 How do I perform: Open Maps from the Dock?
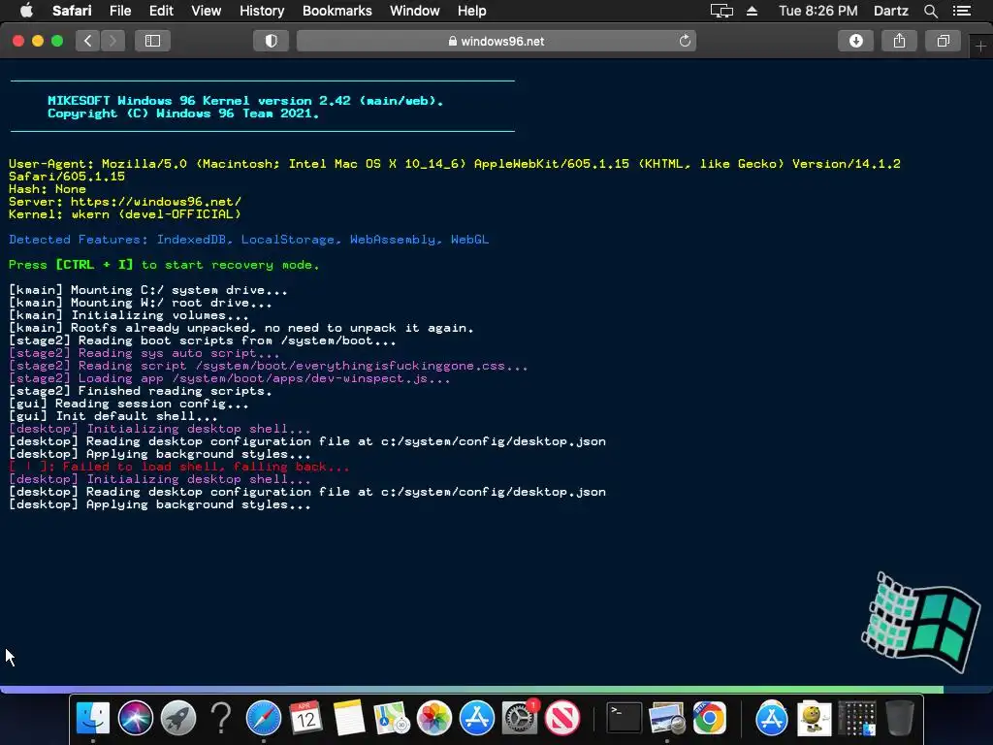coord(392,718)
